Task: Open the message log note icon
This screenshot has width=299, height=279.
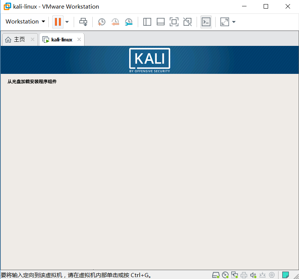Action: click(286, 275)
